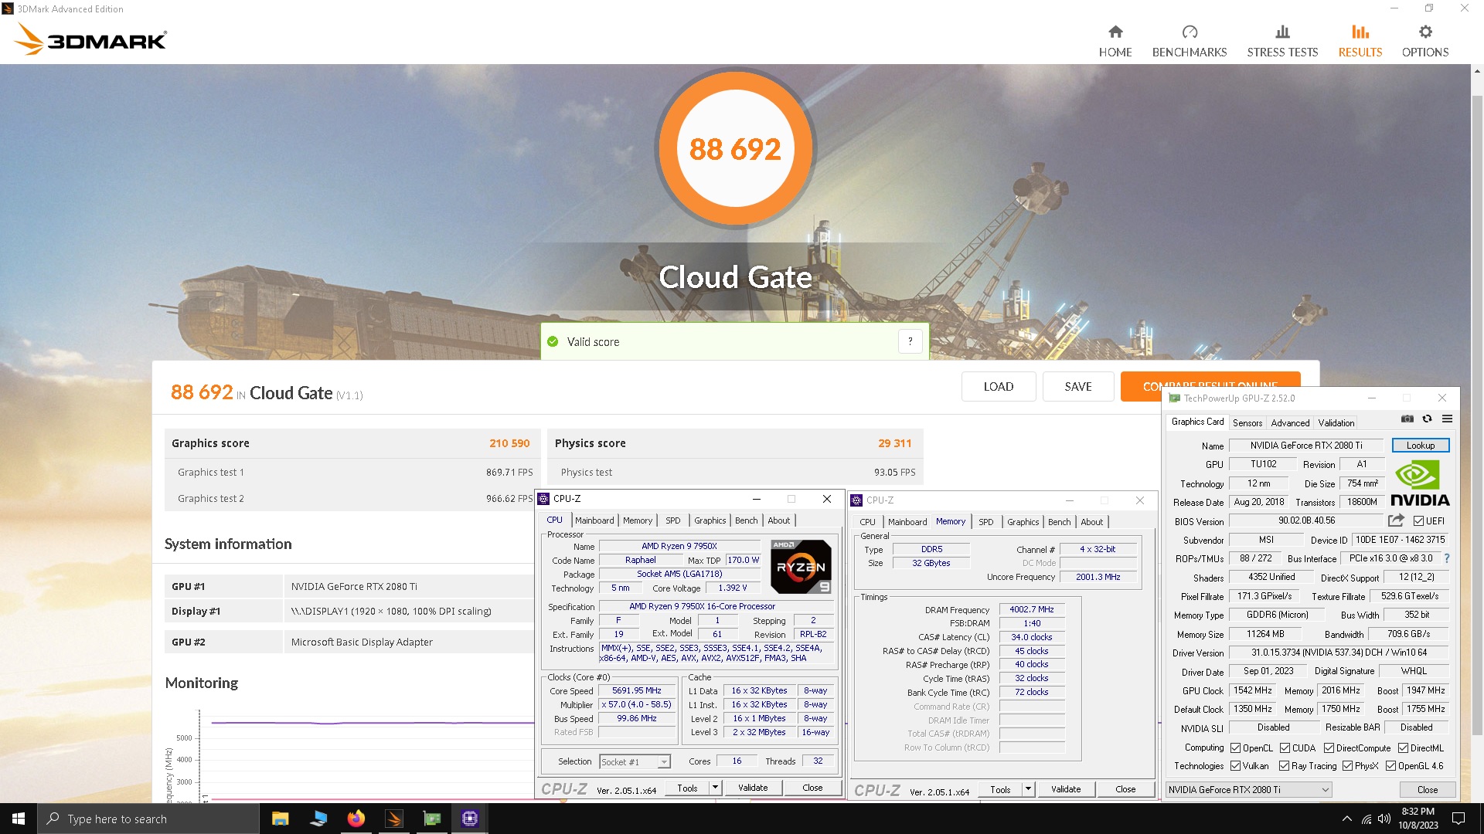Take GPU-Z screenshot with camera icon
The width and height of the screenshot is (1484, 834).
(x=1407, y=419)
